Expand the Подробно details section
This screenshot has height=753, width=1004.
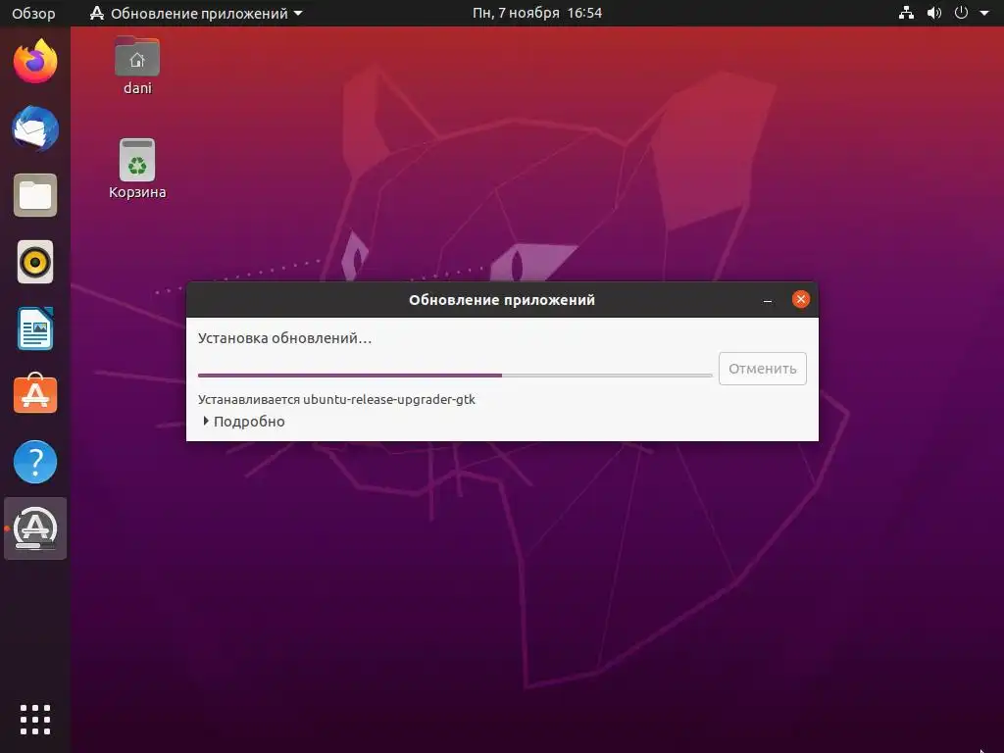point(243,422)
